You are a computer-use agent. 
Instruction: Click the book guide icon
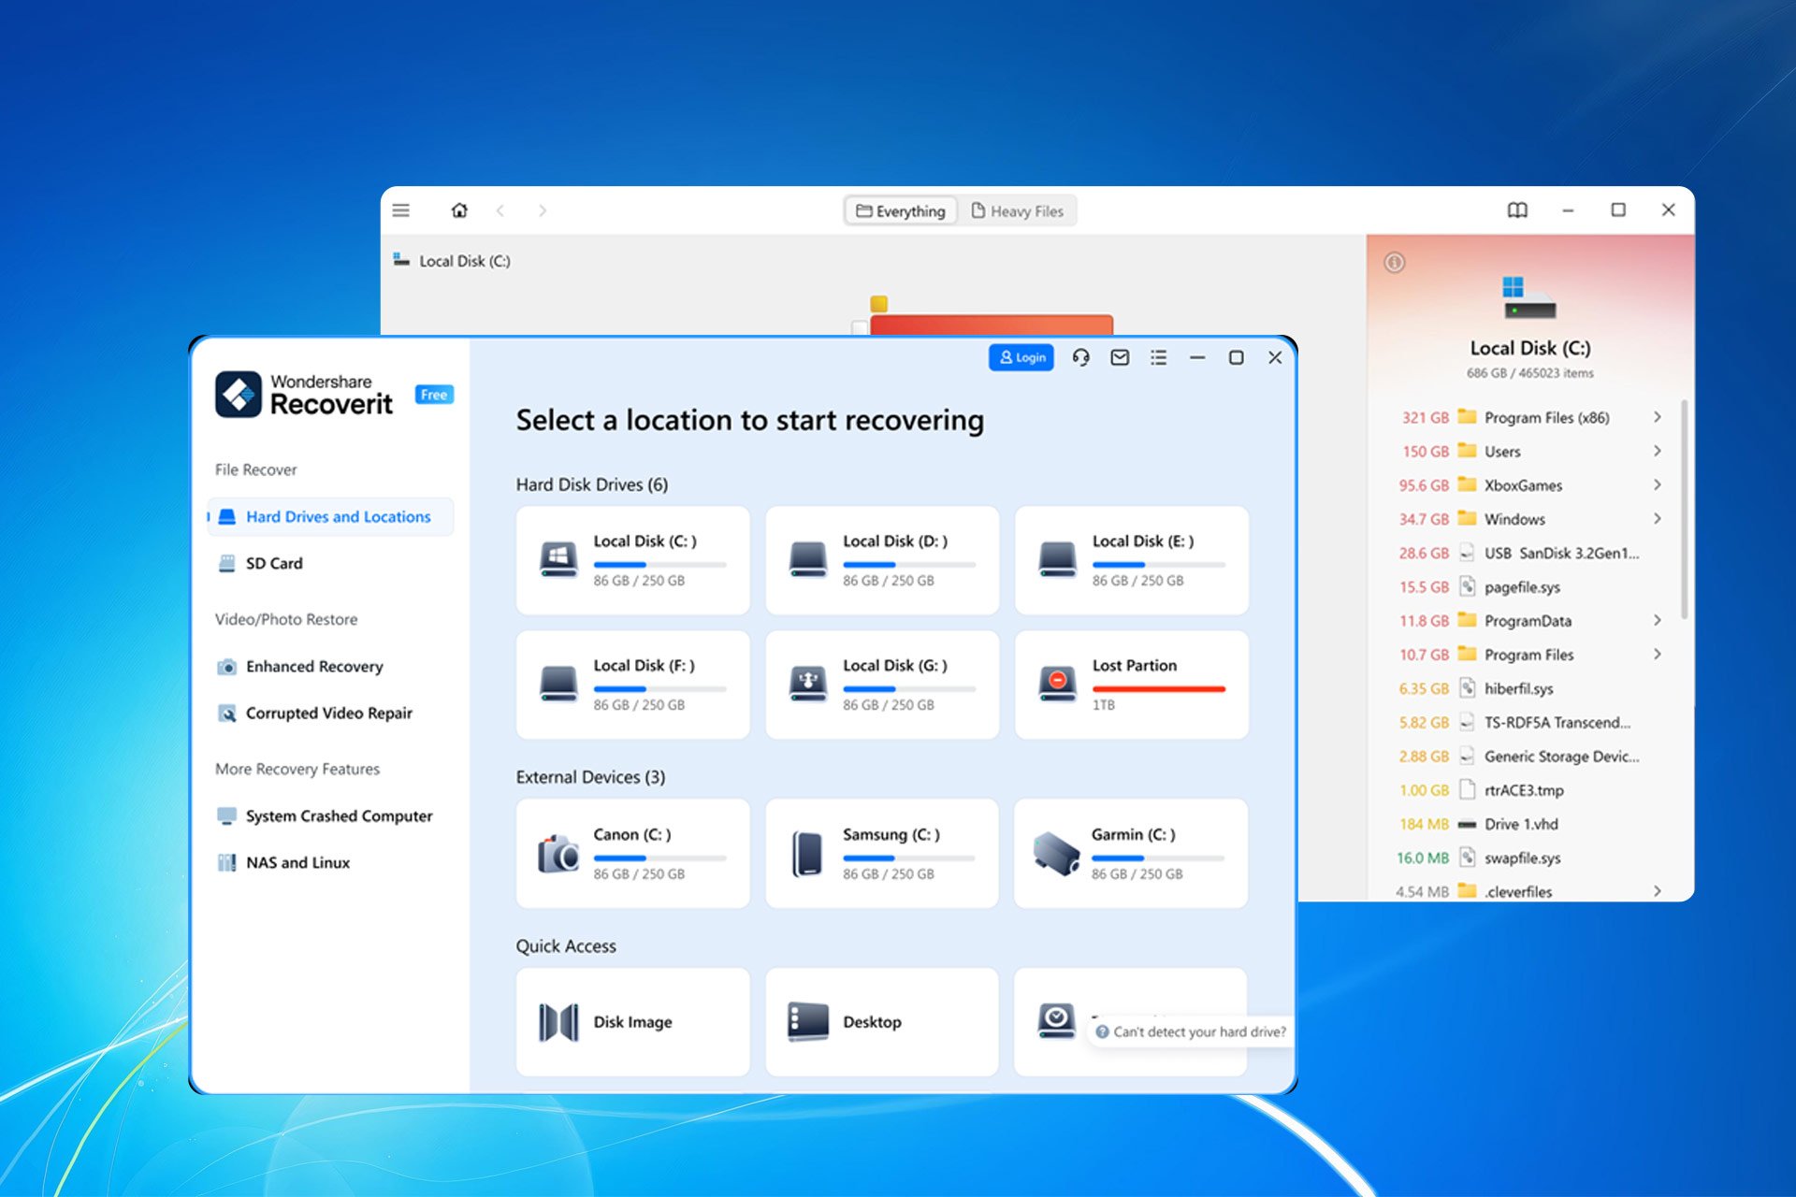(x=1517, y=210)
